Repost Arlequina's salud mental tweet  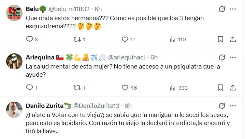[77, 88]
